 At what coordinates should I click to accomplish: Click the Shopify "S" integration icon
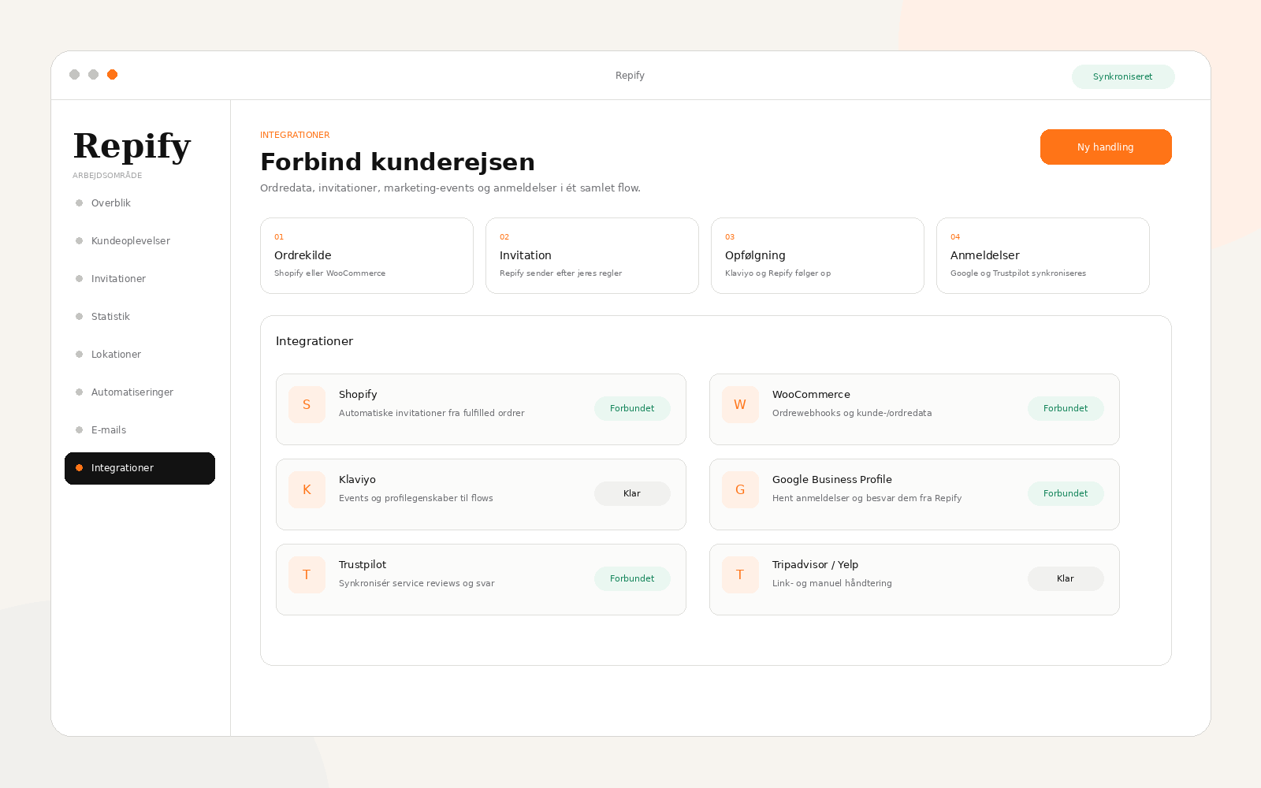tap(307, 404)
